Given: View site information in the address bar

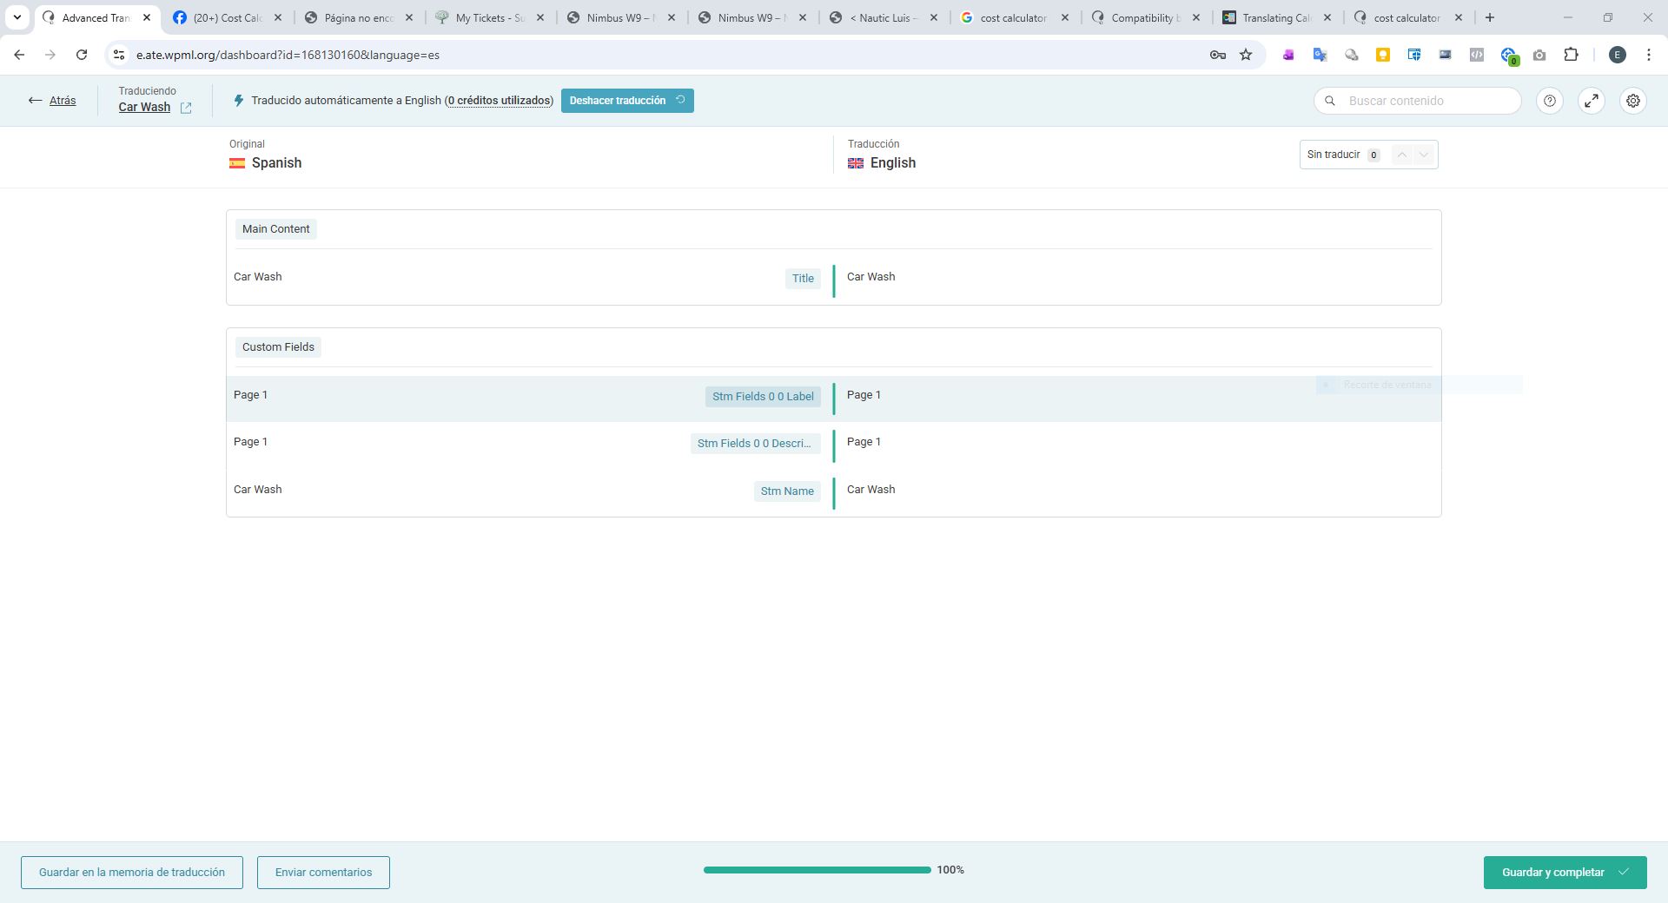Looking at the screenshot, I should [119, 55].
